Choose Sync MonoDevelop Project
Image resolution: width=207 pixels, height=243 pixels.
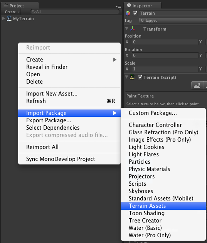pos(69,159)
